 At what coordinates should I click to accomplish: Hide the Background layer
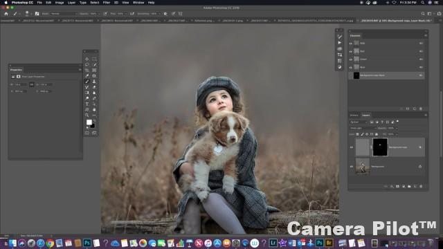(x=352, y=167)
